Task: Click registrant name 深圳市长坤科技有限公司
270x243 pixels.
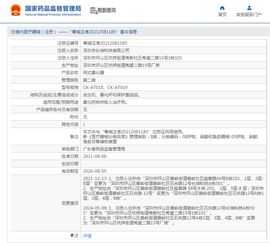Action: tap(106, 51)
